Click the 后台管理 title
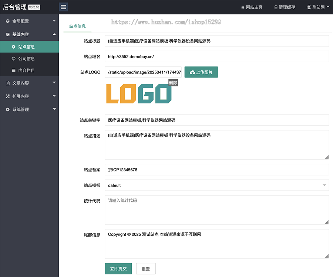The image size is (333, 277). click(15, 7)
